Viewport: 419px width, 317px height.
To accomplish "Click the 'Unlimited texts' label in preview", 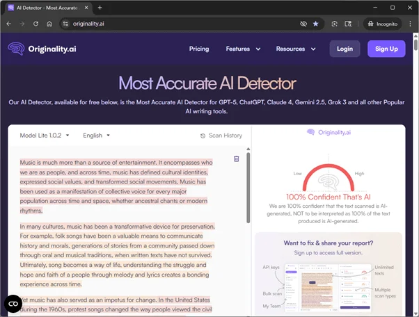I will [x=384, y=270].
